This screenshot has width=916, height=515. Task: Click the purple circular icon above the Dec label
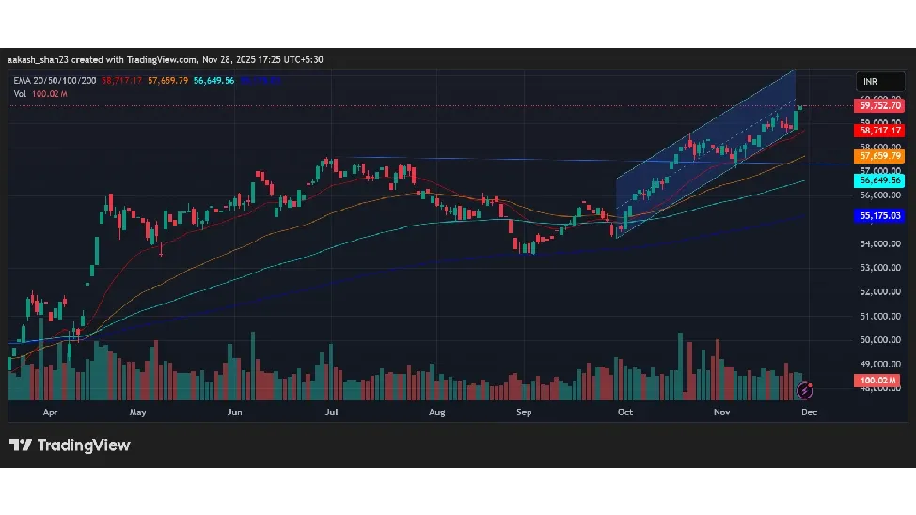pos(804,389)
